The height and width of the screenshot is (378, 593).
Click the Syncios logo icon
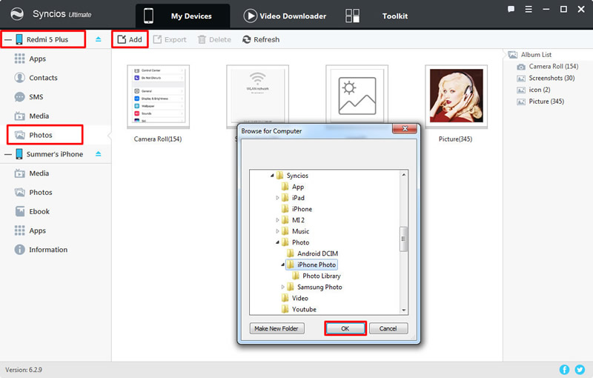(x=16, y=14)
